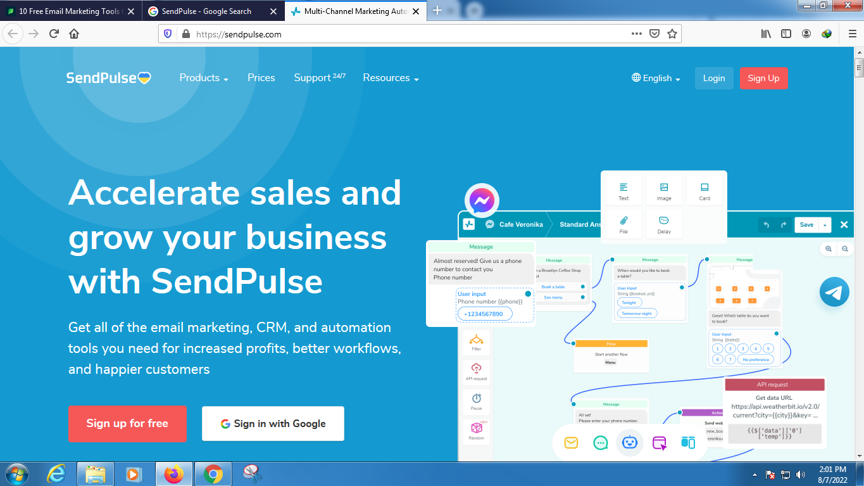Choose the Text element tile
The width and height of the screenshot is (864, 486).
[623, 191]
